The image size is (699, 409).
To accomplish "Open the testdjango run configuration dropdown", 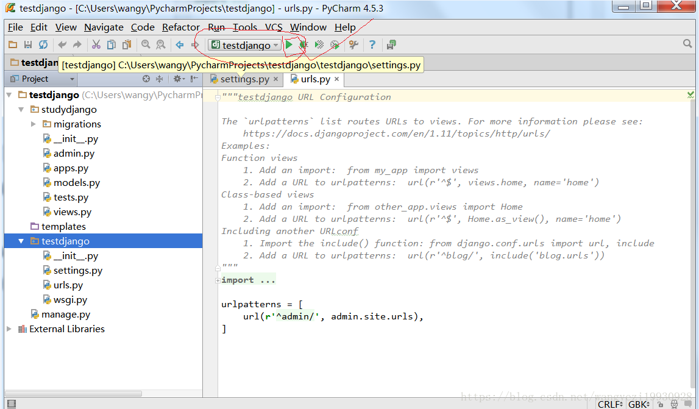I will click(x=244, y=45).
